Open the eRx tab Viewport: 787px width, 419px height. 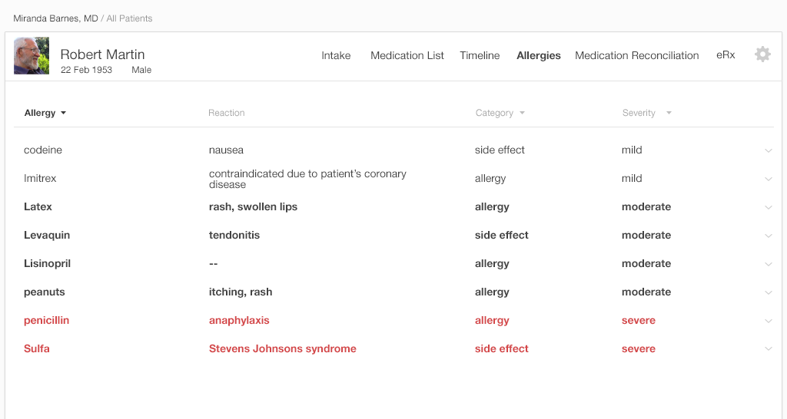click(726, 55)
